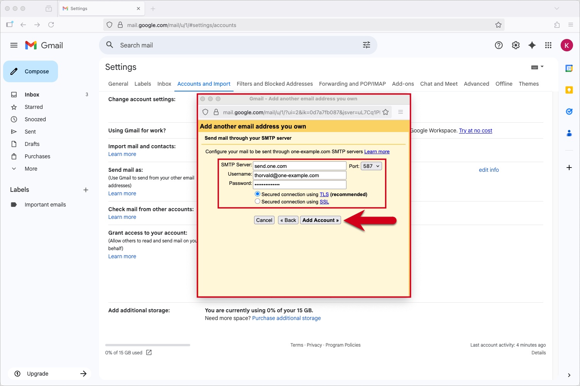The height and width of the screenshot is (386, 580).
Task: Toggle the main menu hamburger icon
Action: (x=14, y=45)
